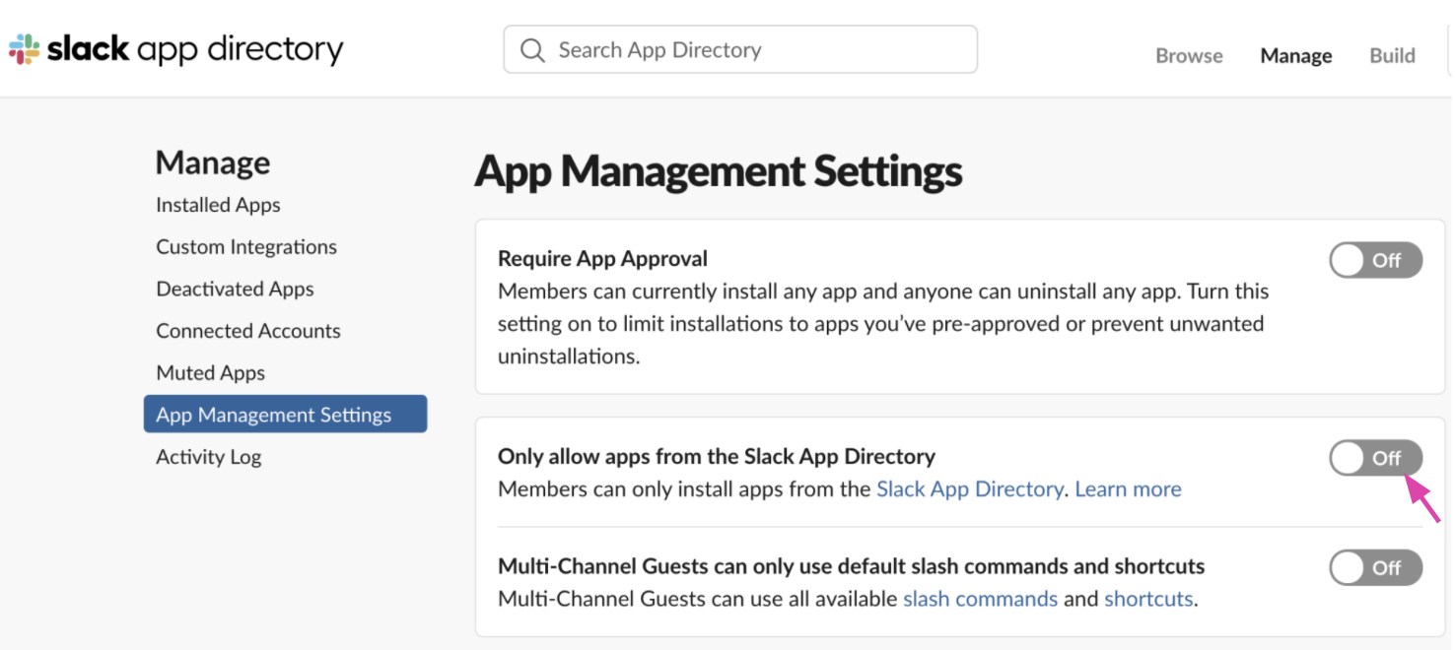Open the Activity Log
Screen dimensions: 1455x650
pyautogui.click(x=208, y=457)
